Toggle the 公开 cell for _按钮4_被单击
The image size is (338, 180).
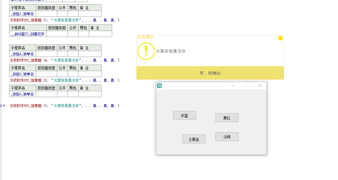click(x=62, y=54)
